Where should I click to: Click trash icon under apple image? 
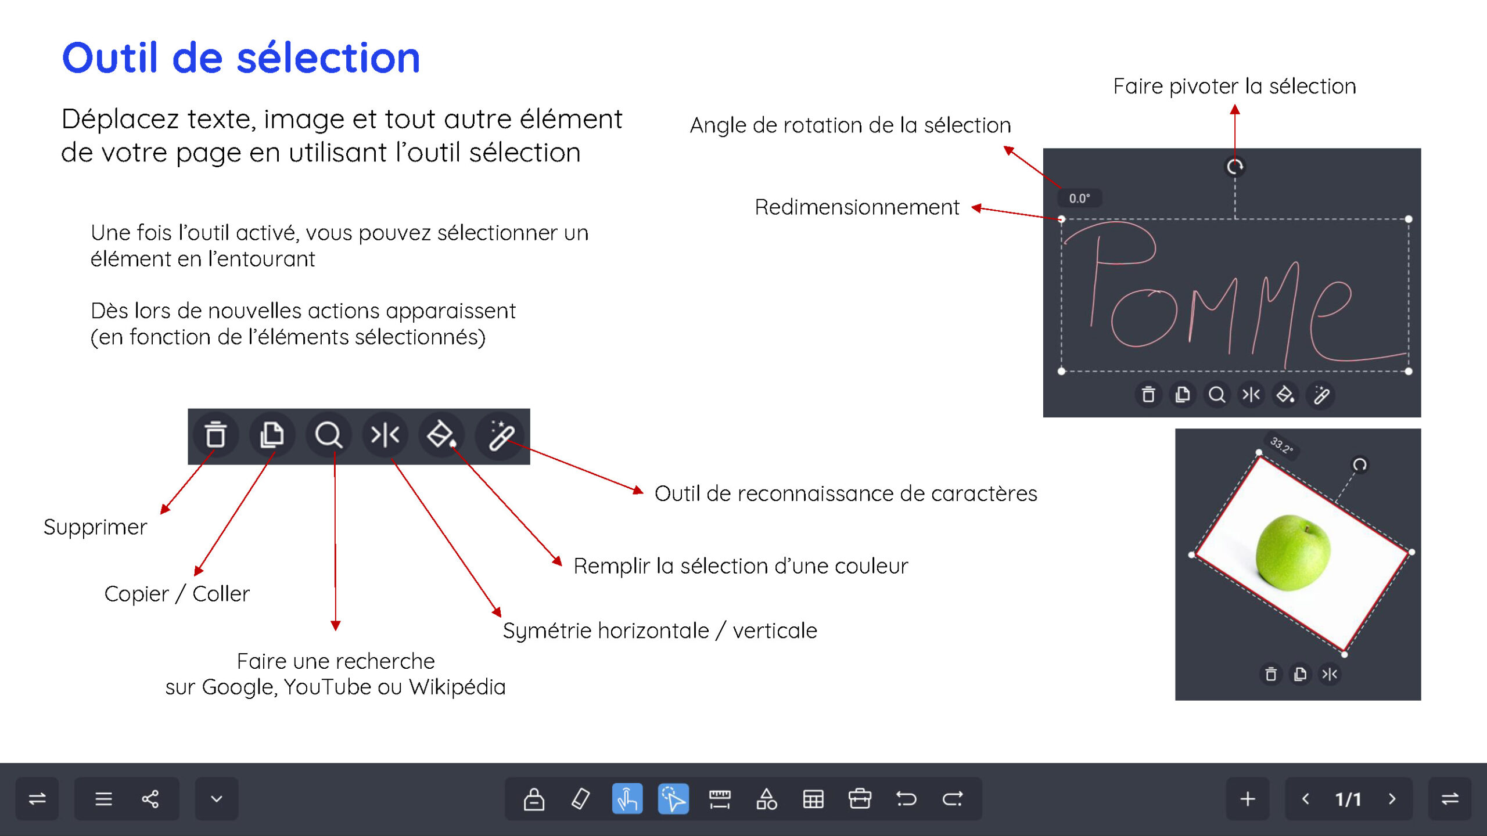click(x=1271, y=674)
